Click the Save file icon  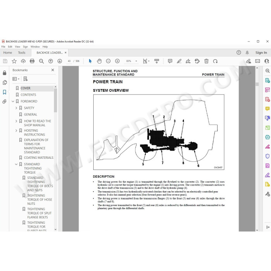click(5, 61)
